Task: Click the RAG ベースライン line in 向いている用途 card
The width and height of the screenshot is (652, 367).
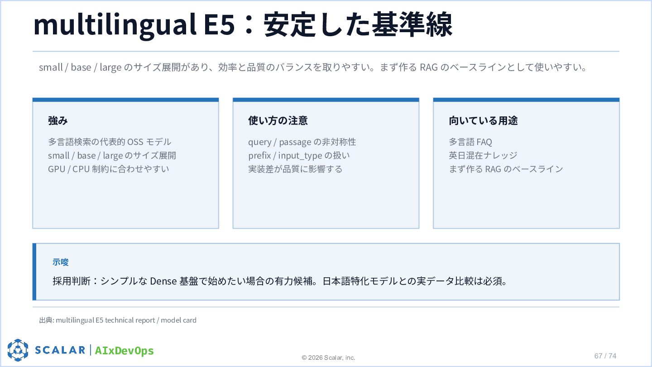Action: click(506, 169)
